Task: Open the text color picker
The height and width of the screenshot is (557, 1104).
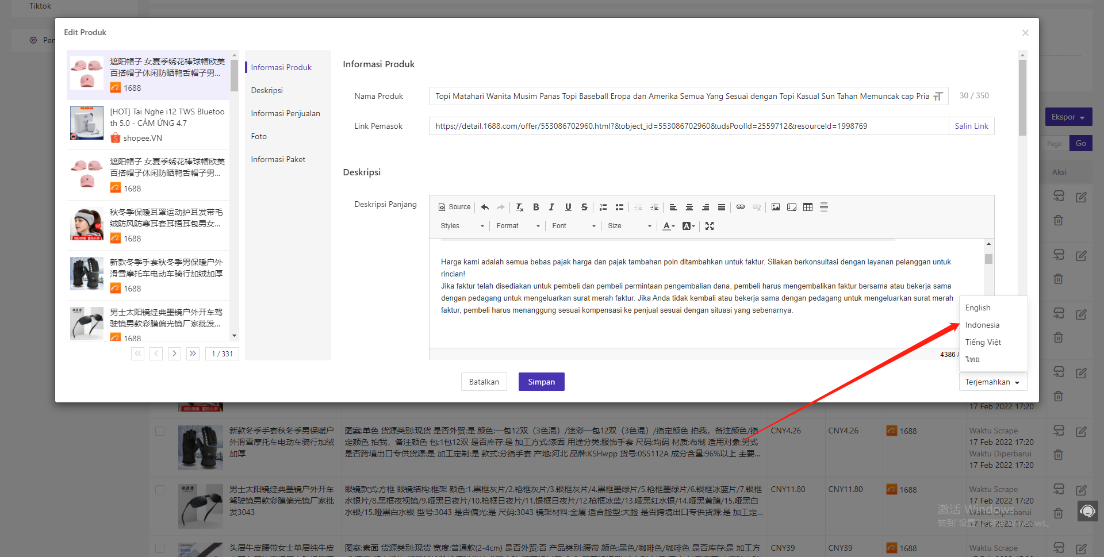Action: pyautogui.click(x=668, y=226)
